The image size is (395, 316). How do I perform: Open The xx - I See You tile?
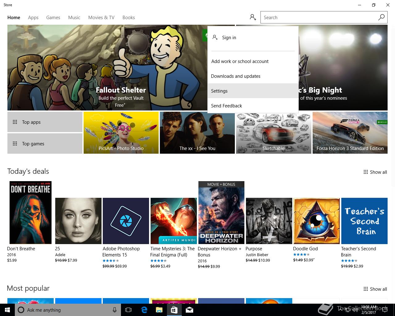pos(197,133)
